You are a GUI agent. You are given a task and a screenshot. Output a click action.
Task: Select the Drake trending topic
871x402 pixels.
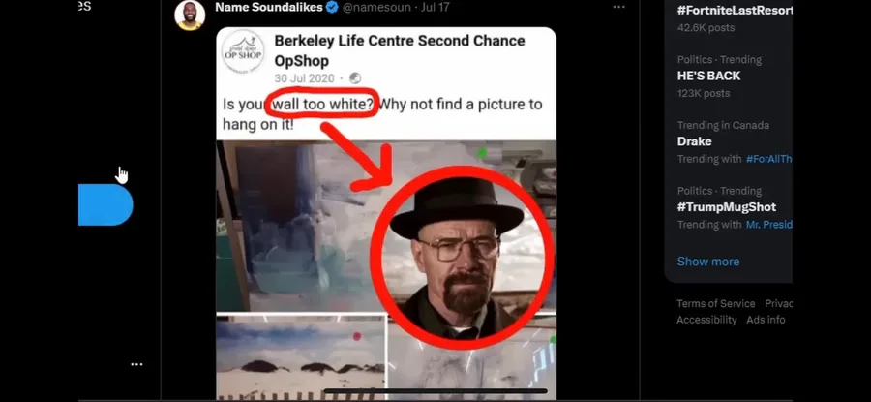[694, 141]
